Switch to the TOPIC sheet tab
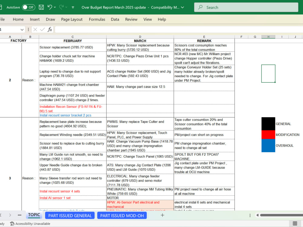 (x=34, y=215)
